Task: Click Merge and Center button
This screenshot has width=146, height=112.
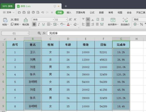Action: click(113, 22)
